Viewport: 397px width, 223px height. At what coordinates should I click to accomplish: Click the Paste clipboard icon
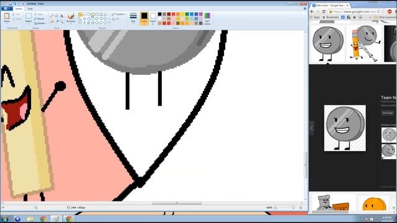(7, 16)
